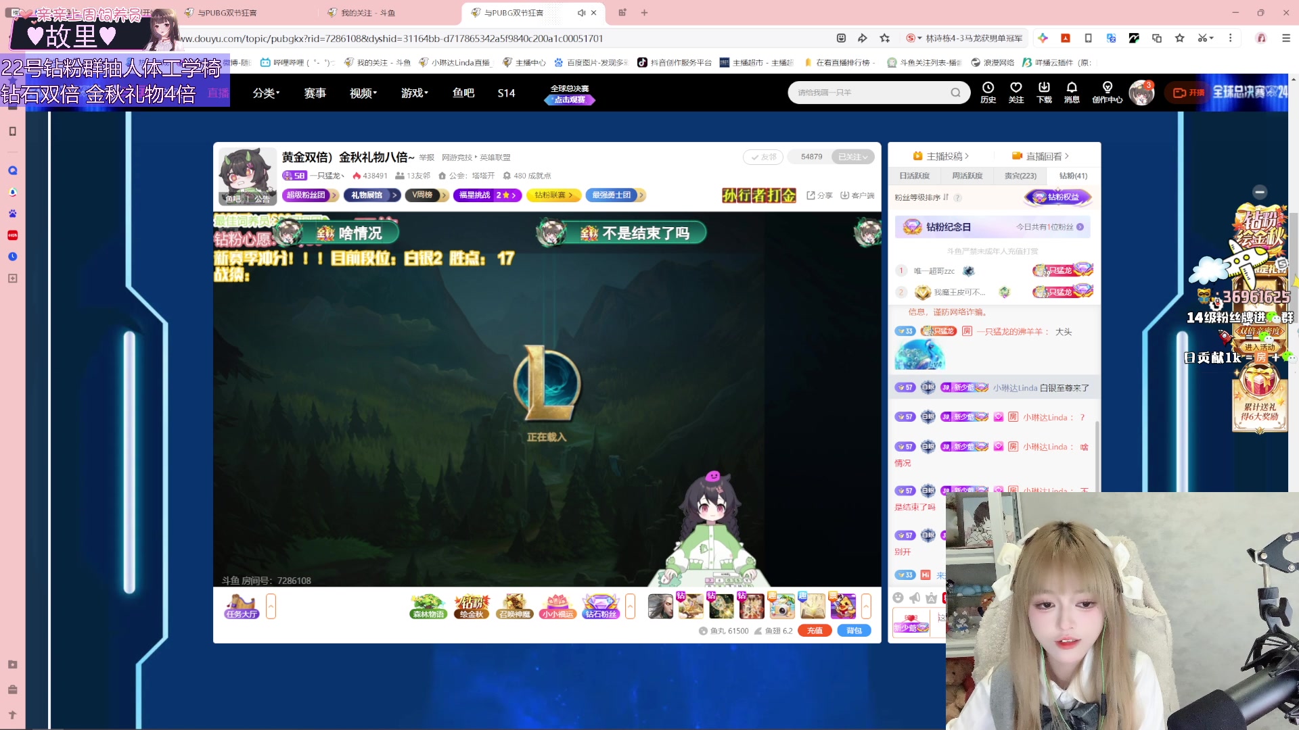
Task: Expand the 已关注 follow dropdown
Action: (x=852, y=157)
